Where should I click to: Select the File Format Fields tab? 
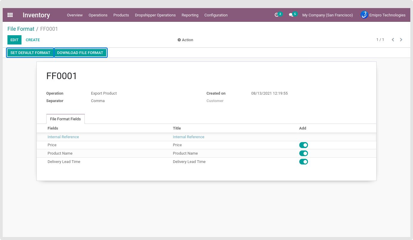(x=65, y=119)
